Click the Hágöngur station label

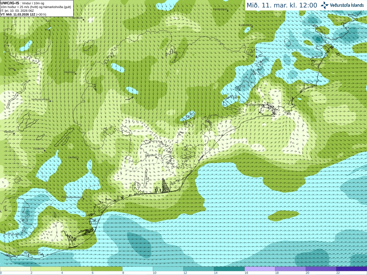coord(69,72)
